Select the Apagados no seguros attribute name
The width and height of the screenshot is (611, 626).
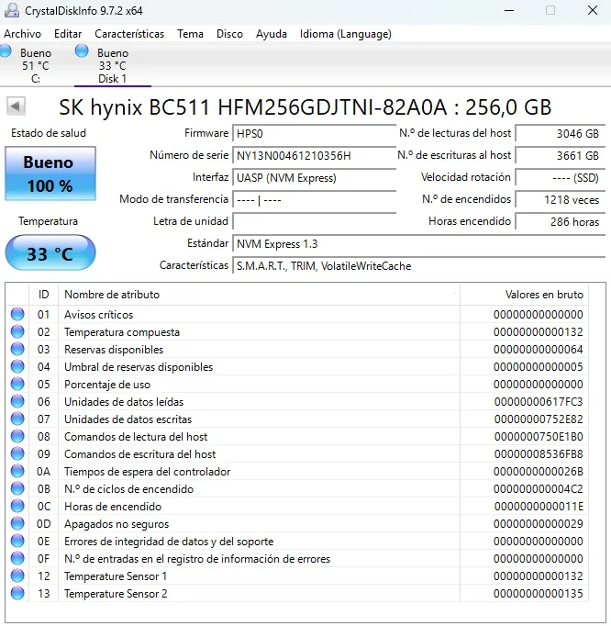click(117, 524)
